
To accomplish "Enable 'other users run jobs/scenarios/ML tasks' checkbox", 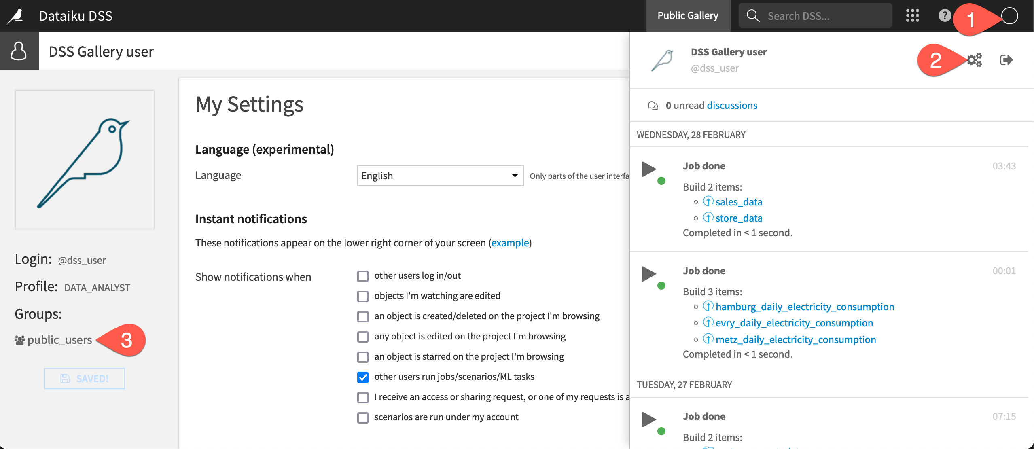I will click(364, 377).
